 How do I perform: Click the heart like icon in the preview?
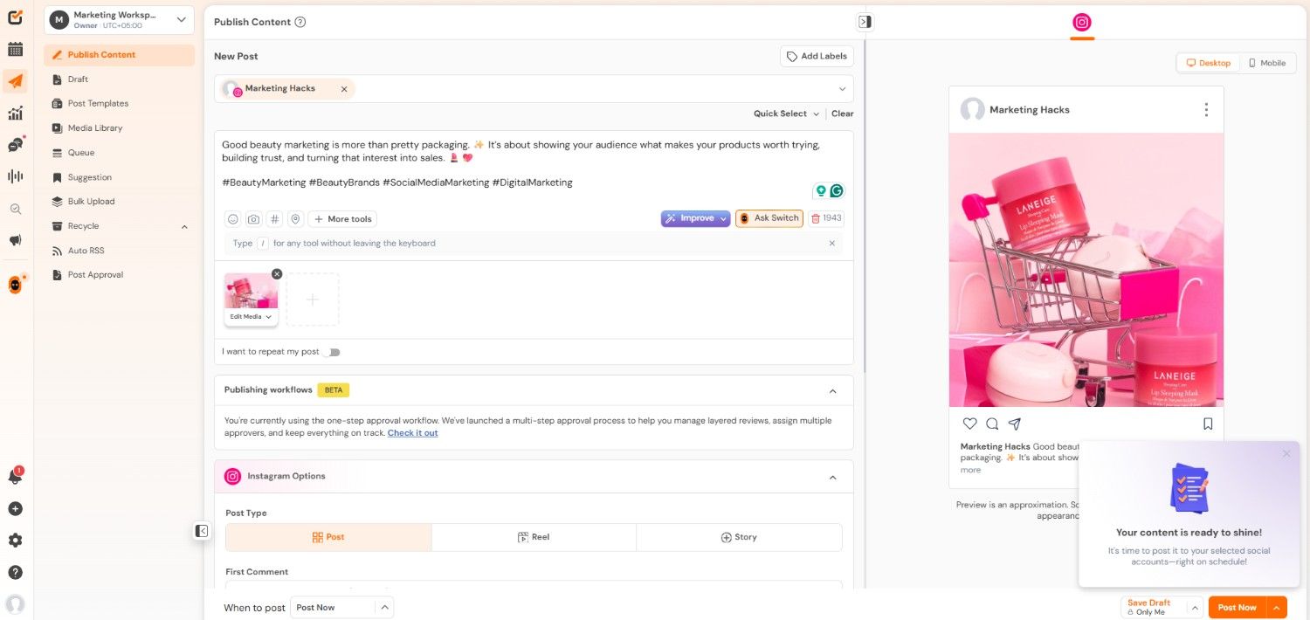(x=969, y=424)
